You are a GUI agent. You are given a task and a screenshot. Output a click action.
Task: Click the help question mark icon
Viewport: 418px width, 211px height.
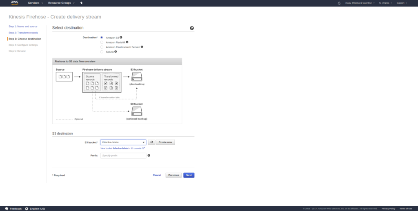(192, 28)
